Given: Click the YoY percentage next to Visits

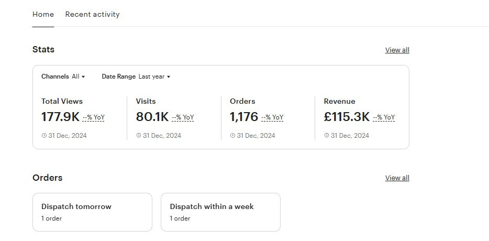Looking at the screenshot, I should tap(183, 117).
